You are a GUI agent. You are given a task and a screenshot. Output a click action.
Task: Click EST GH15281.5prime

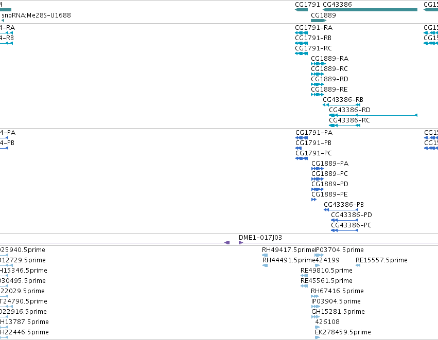[338, 312]
